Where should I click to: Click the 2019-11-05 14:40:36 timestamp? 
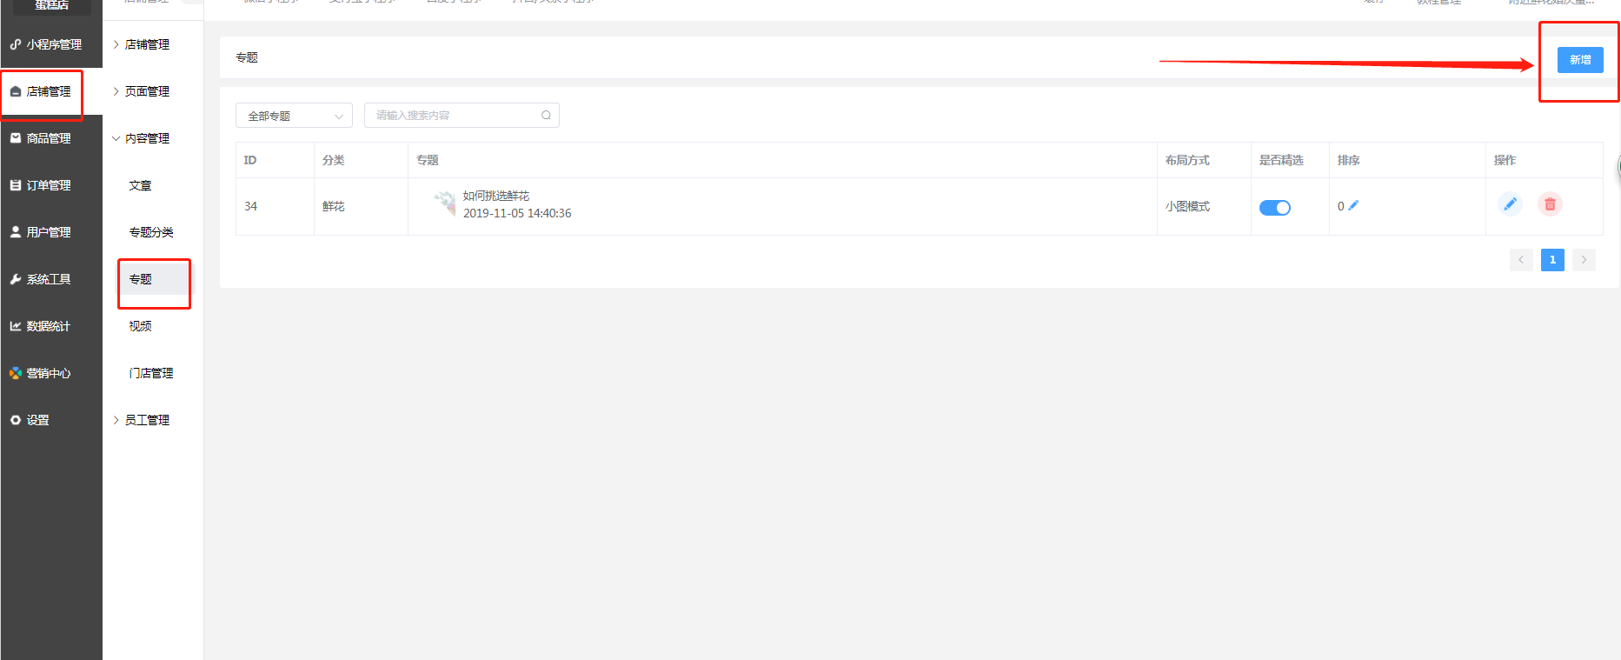517,213
